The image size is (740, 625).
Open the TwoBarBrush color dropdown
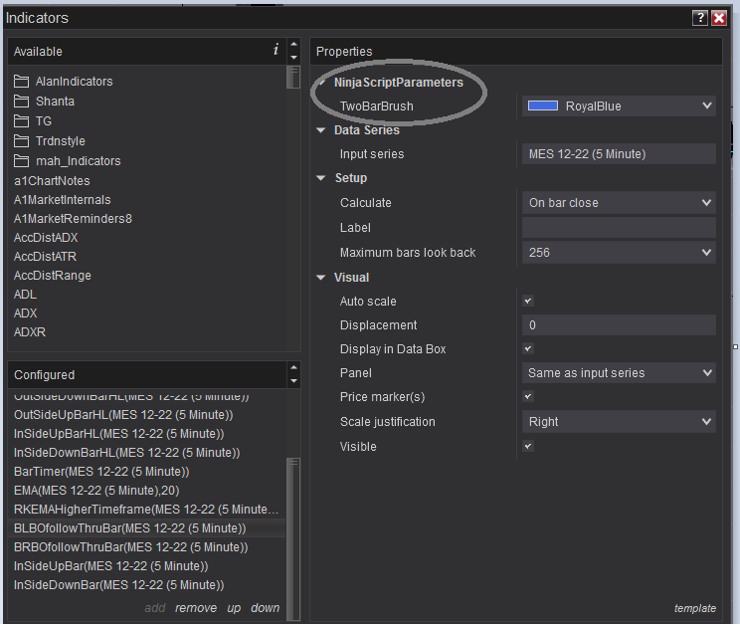pos(619,106)
